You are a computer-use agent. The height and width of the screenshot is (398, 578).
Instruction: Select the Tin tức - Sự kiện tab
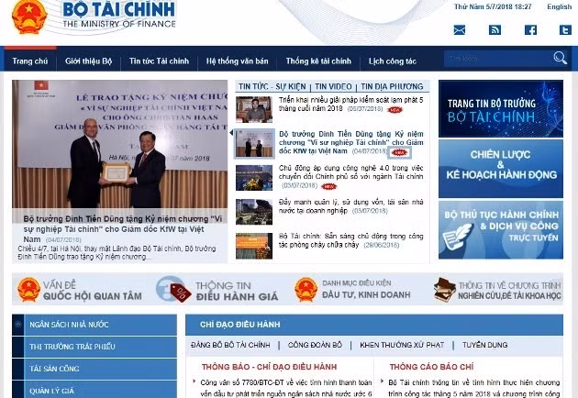272,86
